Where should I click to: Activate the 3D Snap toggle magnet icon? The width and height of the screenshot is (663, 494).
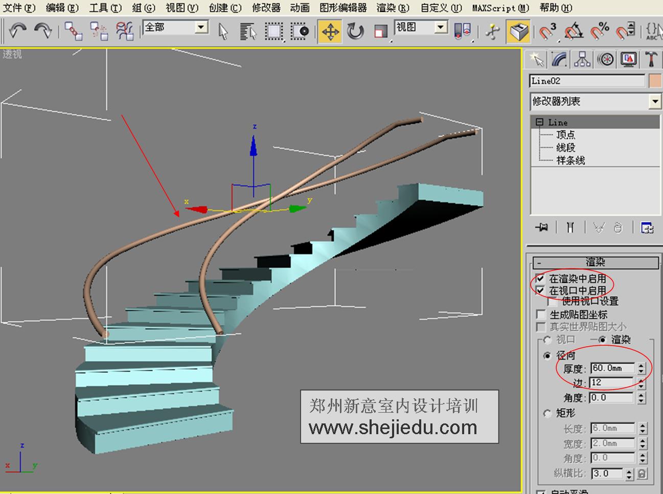coord(546,31)
